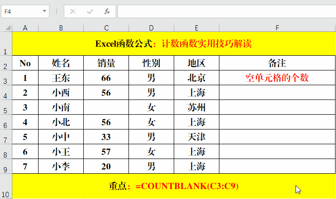Screen dimensions: 336x199
Task: Select cell containing '苏州'
Action: pos(197,107)
